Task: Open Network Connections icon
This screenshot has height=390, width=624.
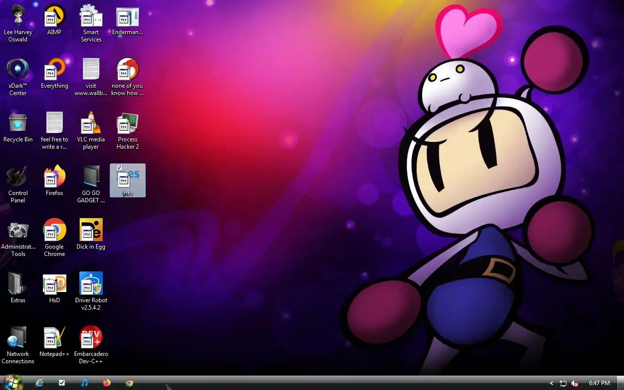Action: coord(18,345)
